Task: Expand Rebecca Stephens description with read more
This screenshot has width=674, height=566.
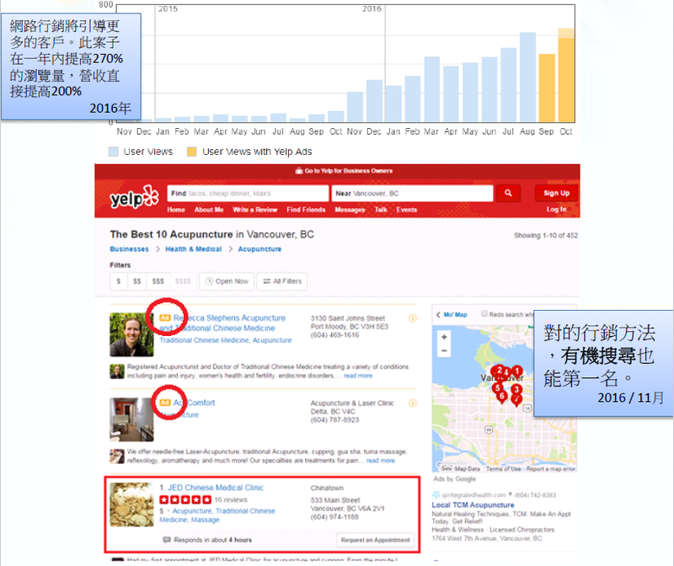Action: (x=356, y=376)
